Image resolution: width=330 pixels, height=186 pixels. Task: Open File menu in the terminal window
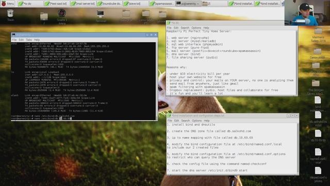click(x=14, y=40)
